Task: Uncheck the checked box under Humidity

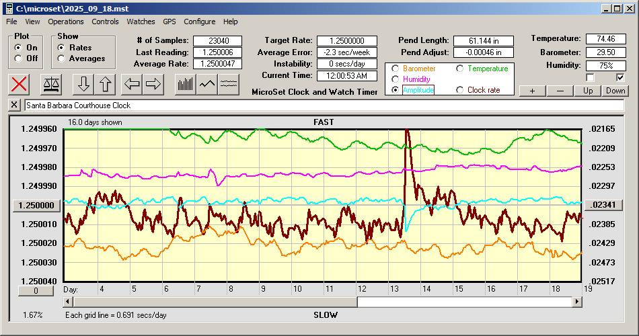Action: (620, 78)
